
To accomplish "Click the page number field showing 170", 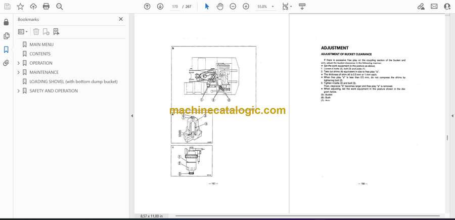I will pos(175,7).
